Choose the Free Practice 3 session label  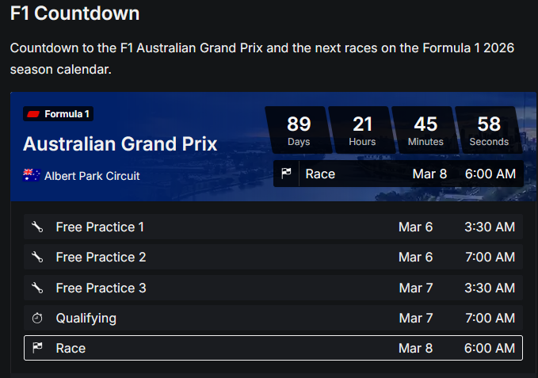click(101, 288)
